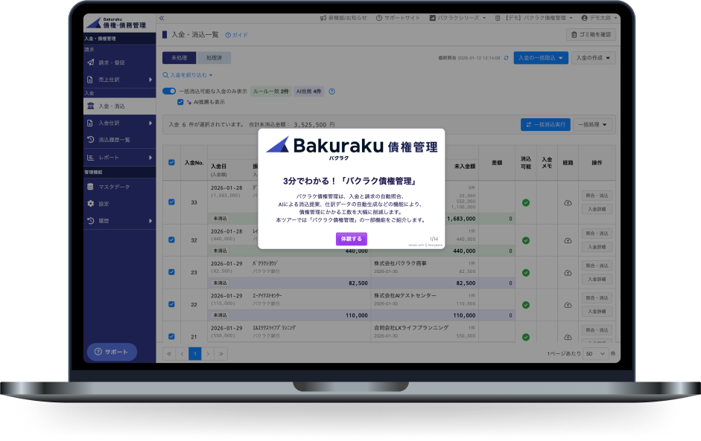Uncheck the checkbox for 入金No. 32
Screen dimensions: 701x441
click(171, 239)
